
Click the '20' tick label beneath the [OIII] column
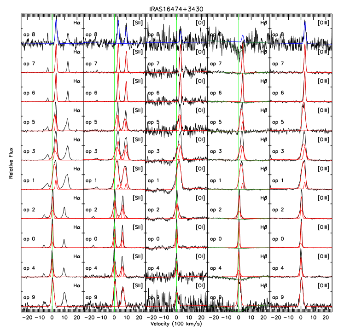[x=326, y=317]
